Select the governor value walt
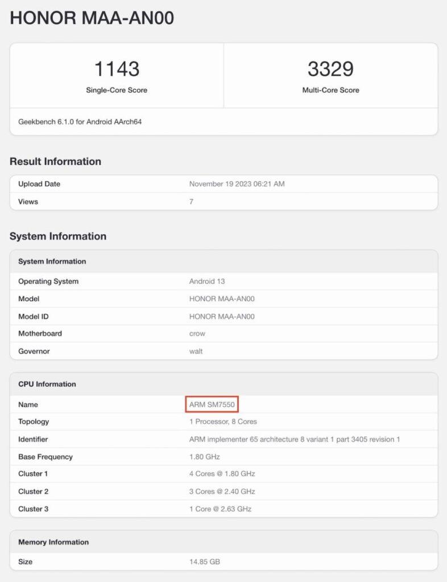This screenshot has width=447, height=582. coord(196,351)
